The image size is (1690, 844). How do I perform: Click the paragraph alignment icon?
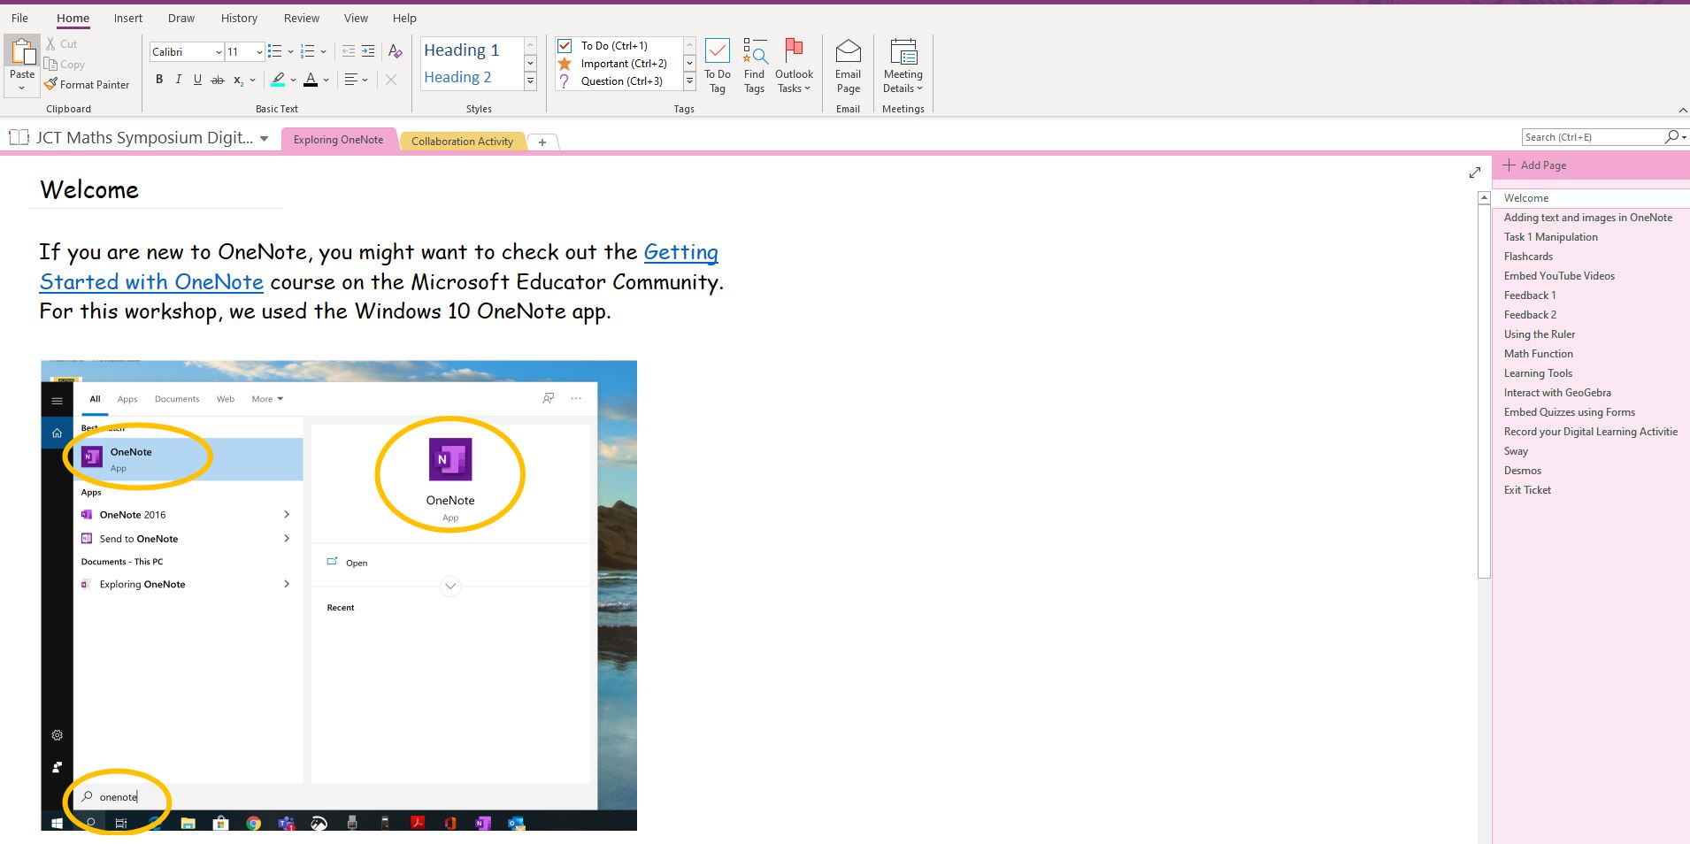click(351, 80)
